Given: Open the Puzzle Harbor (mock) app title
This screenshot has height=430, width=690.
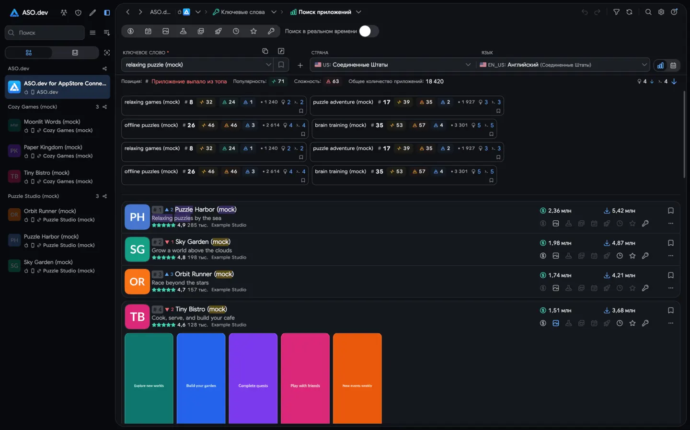Looking at the screenshot, I should pos(206,209).
